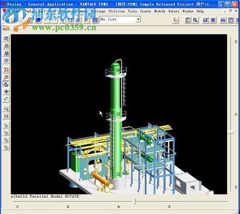Restore saved view number 1
Screen dimensions: 240x214
(x=6, y=125)
